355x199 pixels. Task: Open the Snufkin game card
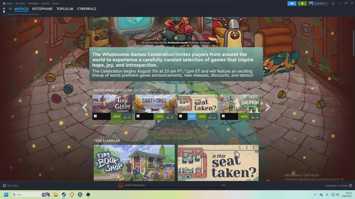(x=240, y=107)
